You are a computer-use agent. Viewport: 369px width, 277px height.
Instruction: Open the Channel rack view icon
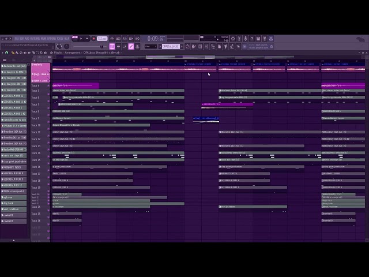200,46
